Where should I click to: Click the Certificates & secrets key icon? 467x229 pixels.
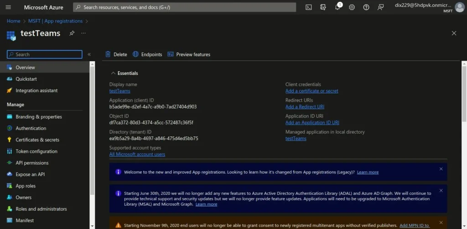[x=10, y=140]
